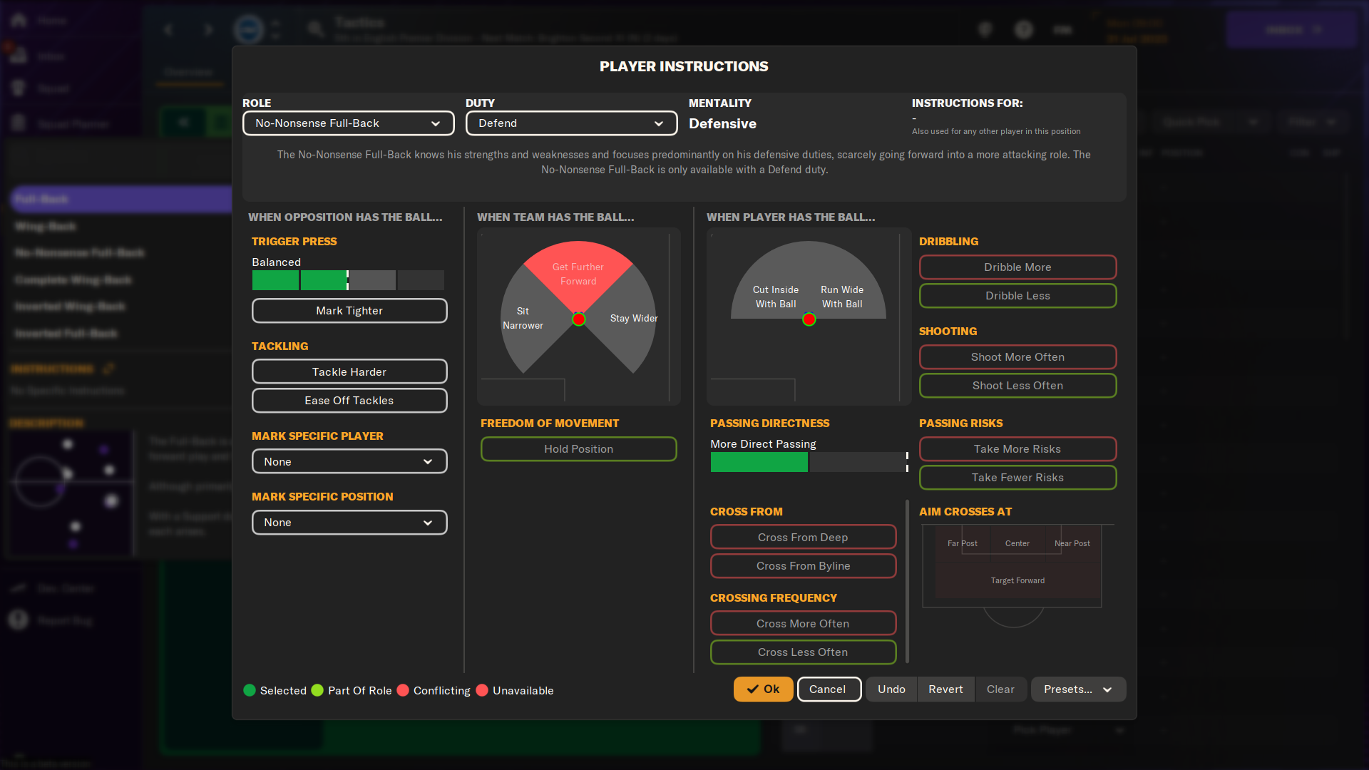Toggle Take Fewer Risks instruction
The height and width of the screenshot is (770, 1369).
(x=1017, y=478)
